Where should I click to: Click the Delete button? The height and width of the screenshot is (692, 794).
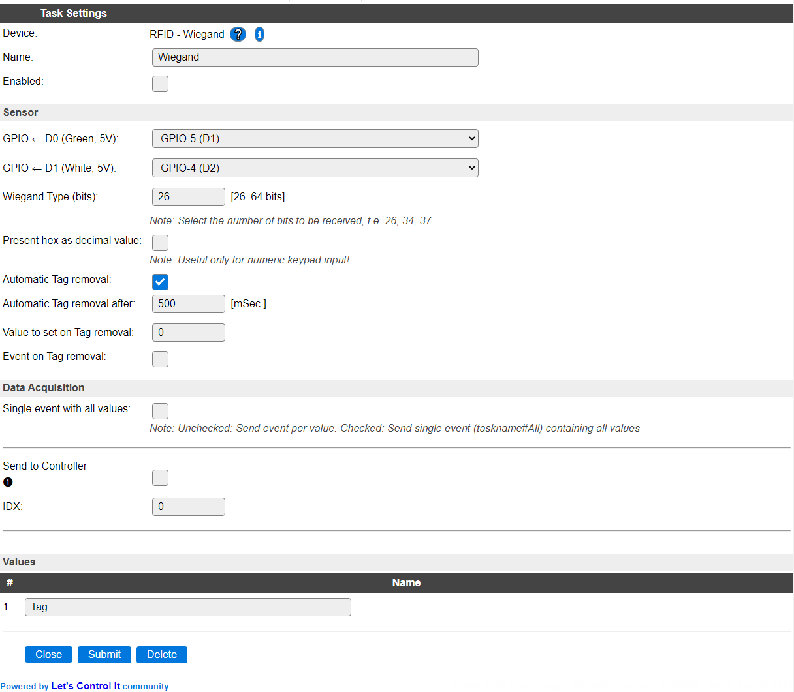tap(162, 655)
